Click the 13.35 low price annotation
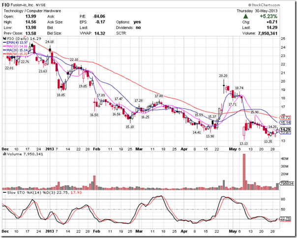This screenshot has width=297, height=238. point(268,141)
